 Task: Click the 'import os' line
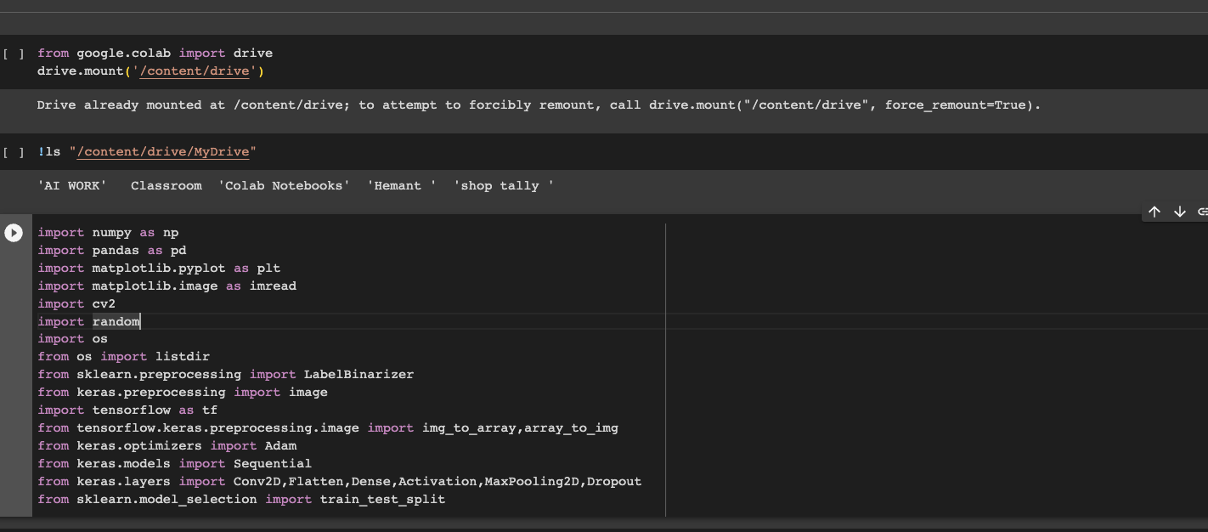point(73,339)
